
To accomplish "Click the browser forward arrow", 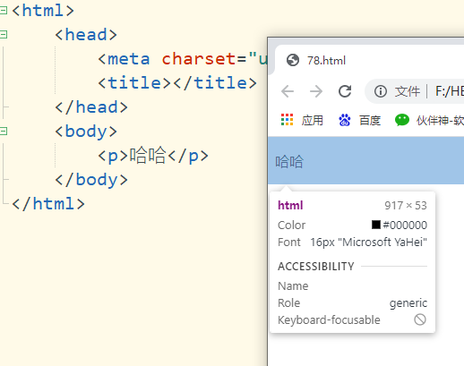I will click(316, 91).
